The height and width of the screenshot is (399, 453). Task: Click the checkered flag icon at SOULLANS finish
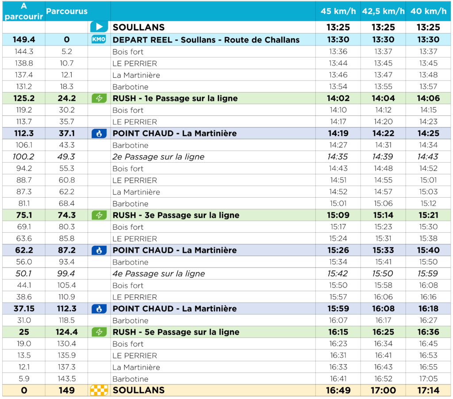click(99, 390)
